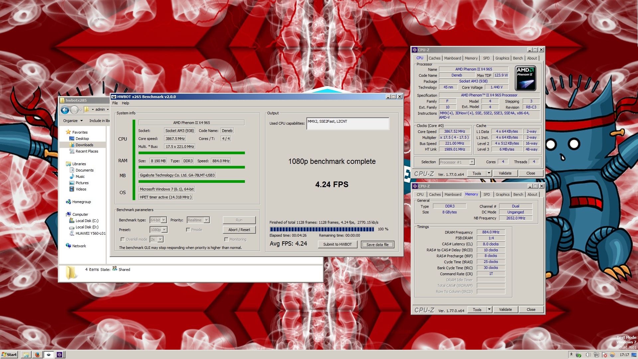Open Graphics tab in top CPU-Z window
The width and height of the screenshot is (638, 359).
point(502,58)
